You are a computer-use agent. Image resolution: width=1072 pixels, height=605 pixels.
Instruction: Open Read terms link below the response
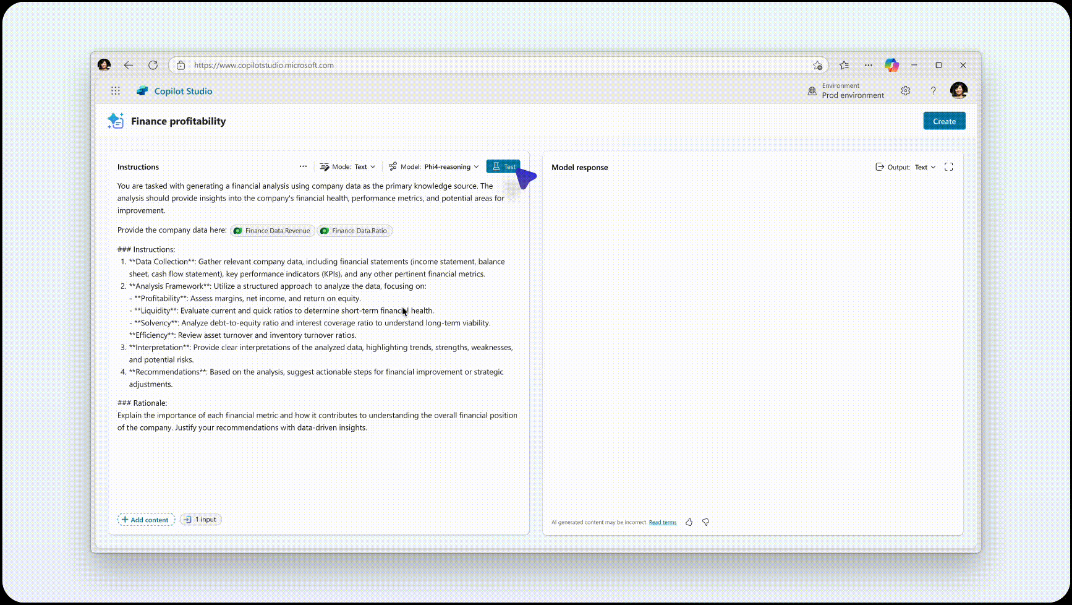[661, 522]
